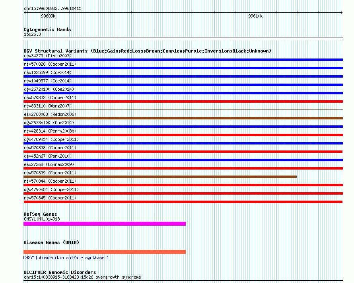Click the DECIPHER Genomic Disorders track heading
The width and height of the screenshot is (354, 283).
pyautogui.click(x=60, y=272)
